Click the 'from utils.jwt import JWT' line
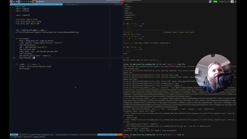 click(x=27, y=24)
